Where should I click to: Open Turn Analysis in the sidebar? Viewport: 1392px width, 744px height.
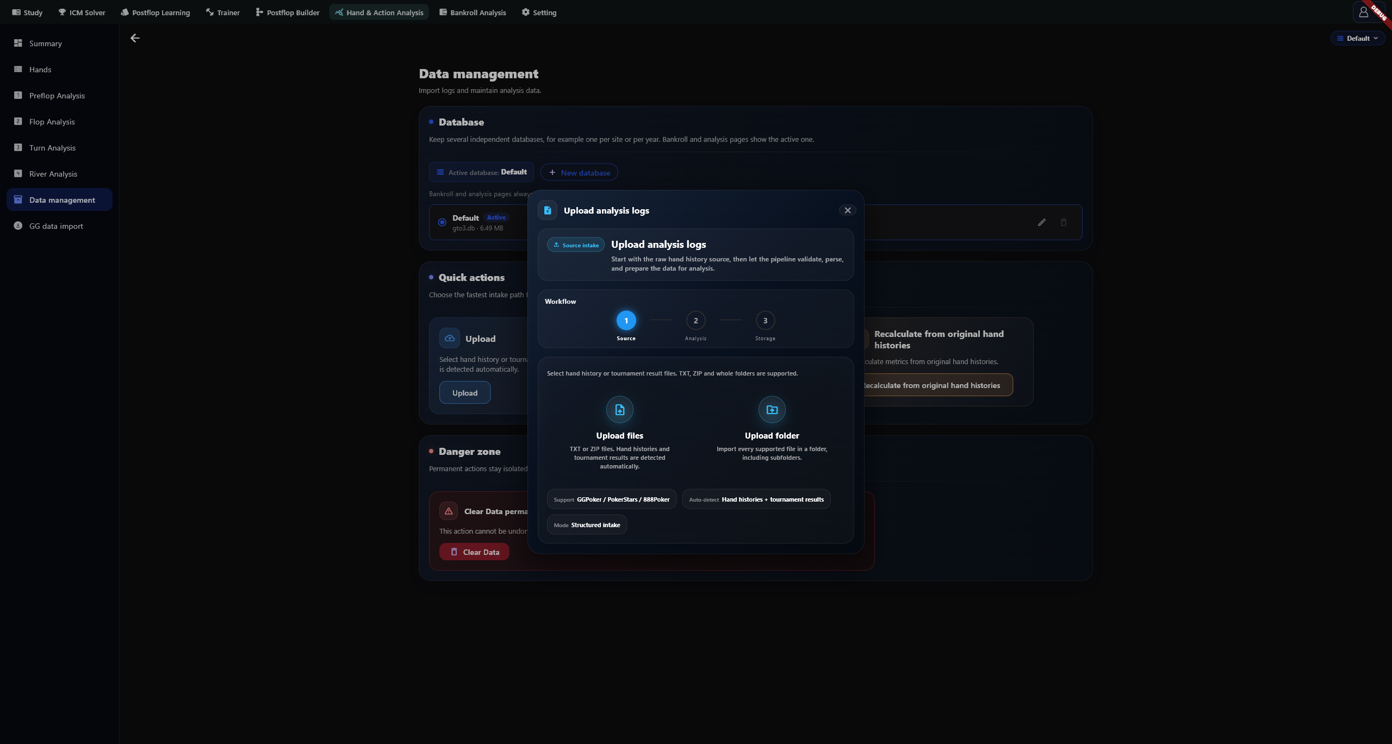click(59, 148)
